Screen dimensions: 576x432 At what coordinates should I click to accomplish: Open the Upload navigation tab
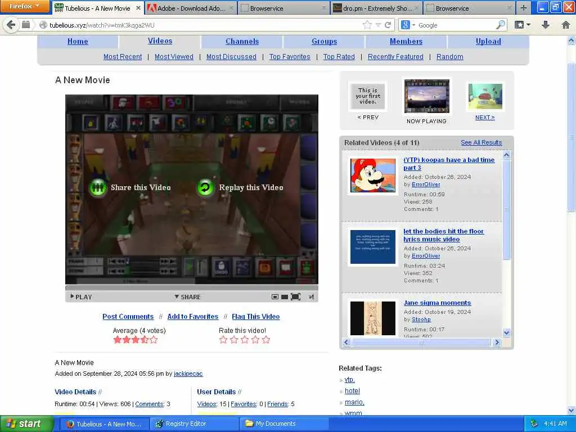[488, 42]
